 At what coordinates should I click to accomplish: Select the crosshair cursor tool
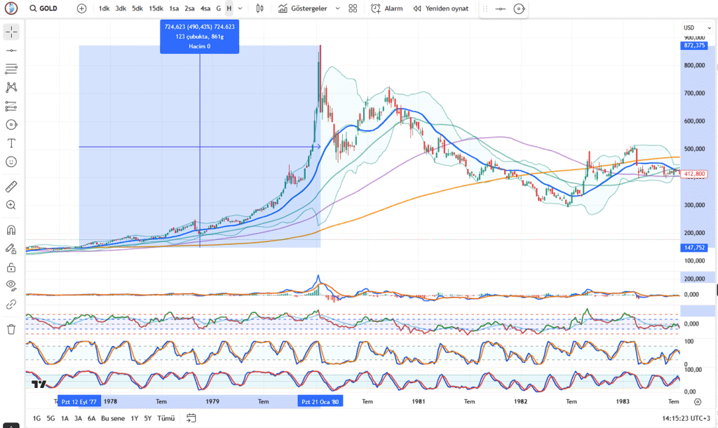click(x=11, y=32)
